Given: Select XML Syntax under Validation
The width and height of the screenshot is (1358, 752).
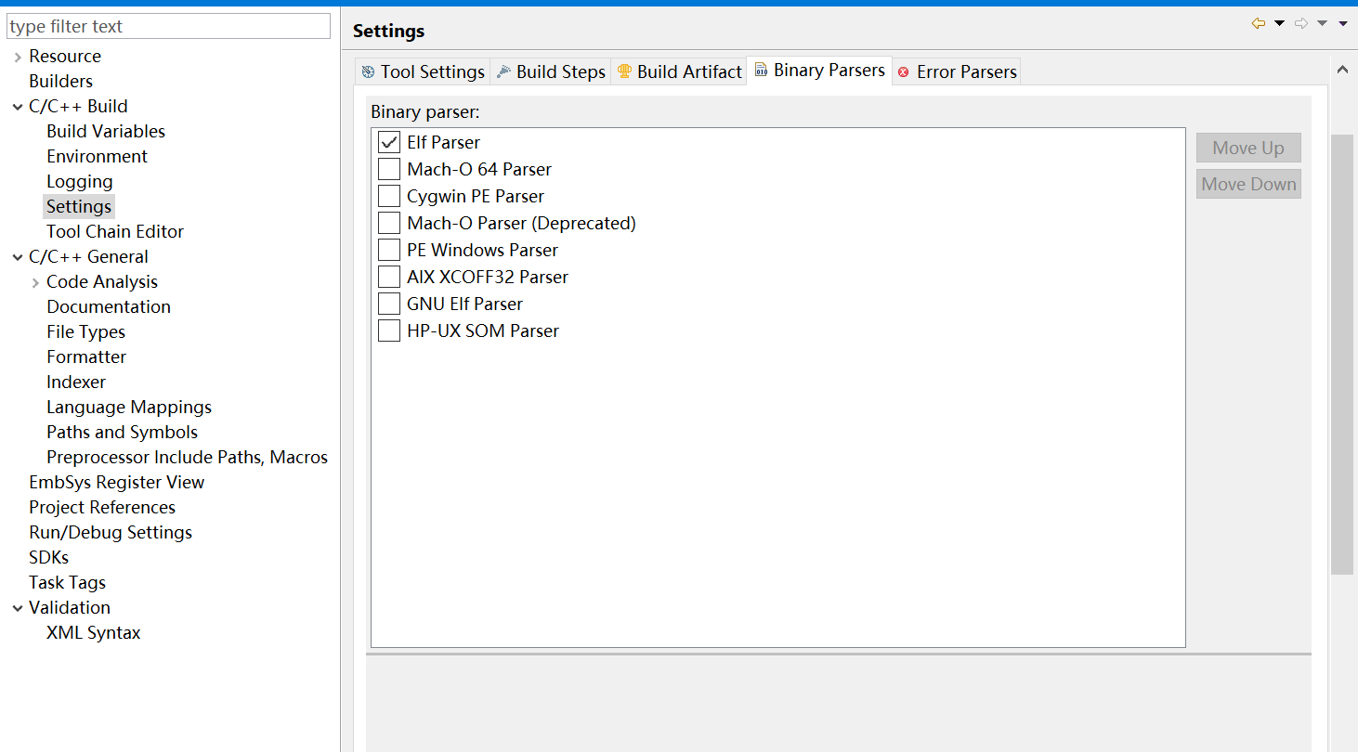Looking at the screenshot, I should click(93, 632).
